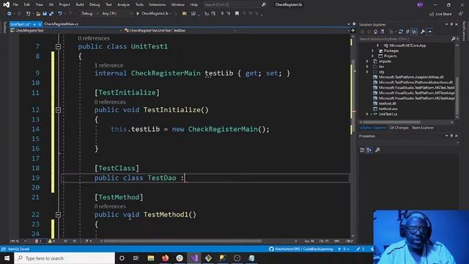The height and width of the screenshot is (264, 469).
Task: Click Solution Explorer horizontal scrollbar
Action: point(392,122)
